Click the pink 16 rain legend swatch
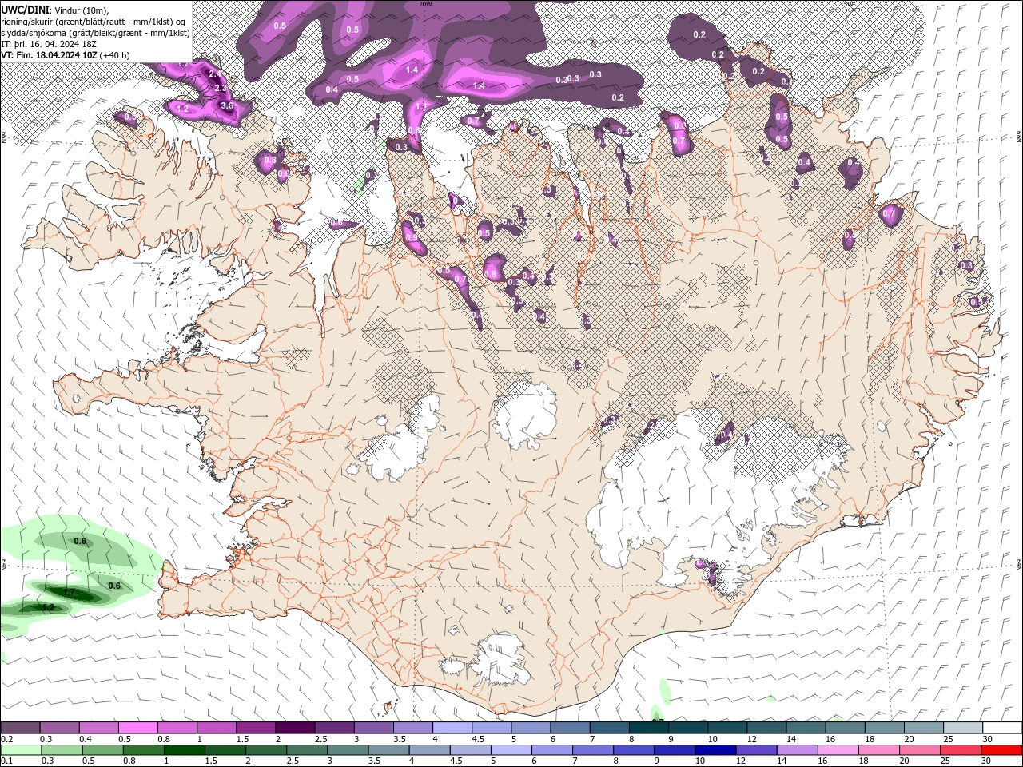The height and width of the screenshot is (767, 1023). [838, 750]
